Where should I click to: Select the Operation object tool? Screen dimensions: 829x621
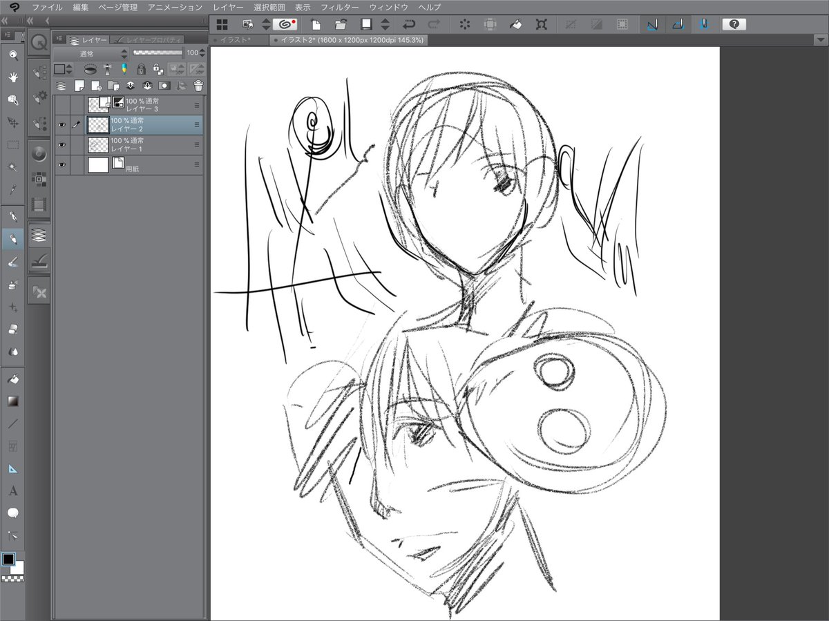12,100
